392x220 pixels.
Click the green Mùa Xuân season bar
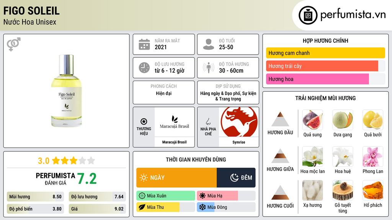coord(166,196)
